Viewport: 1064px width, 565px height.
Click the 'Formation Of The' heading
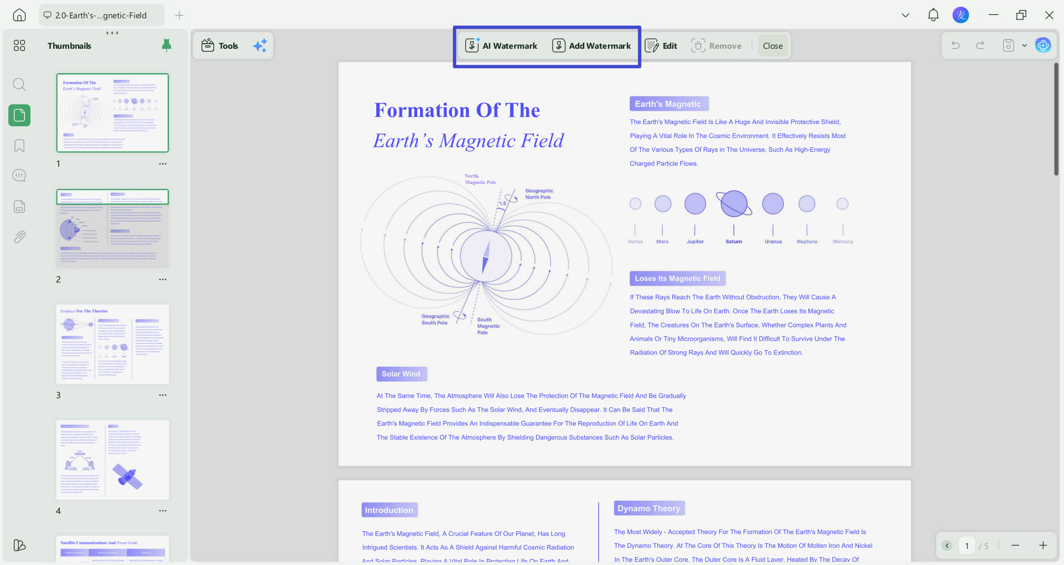pyautogui.click(x=457, y=110)
